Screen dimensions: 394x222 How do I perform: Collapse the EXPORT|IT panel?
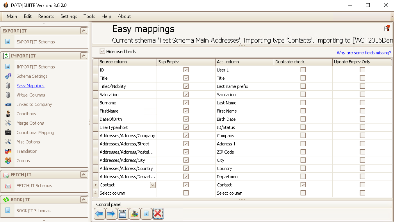click(x=84, y=30)
